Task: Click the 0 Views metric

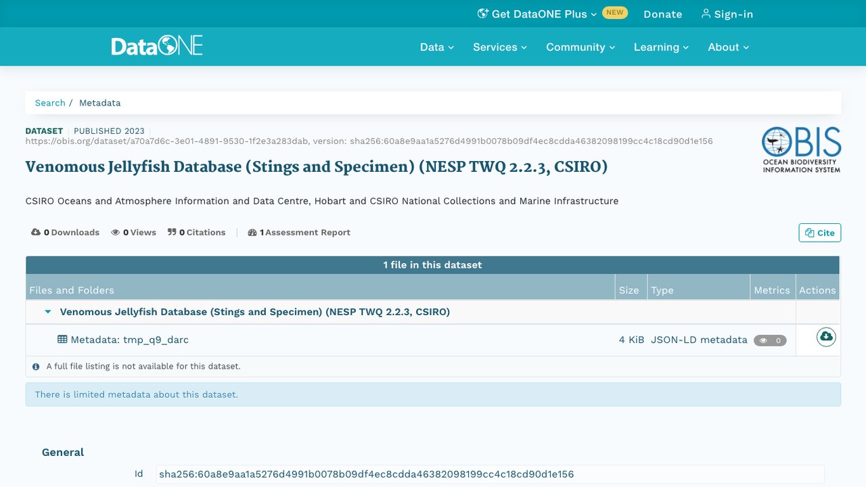Action: [x=133, y=232]
